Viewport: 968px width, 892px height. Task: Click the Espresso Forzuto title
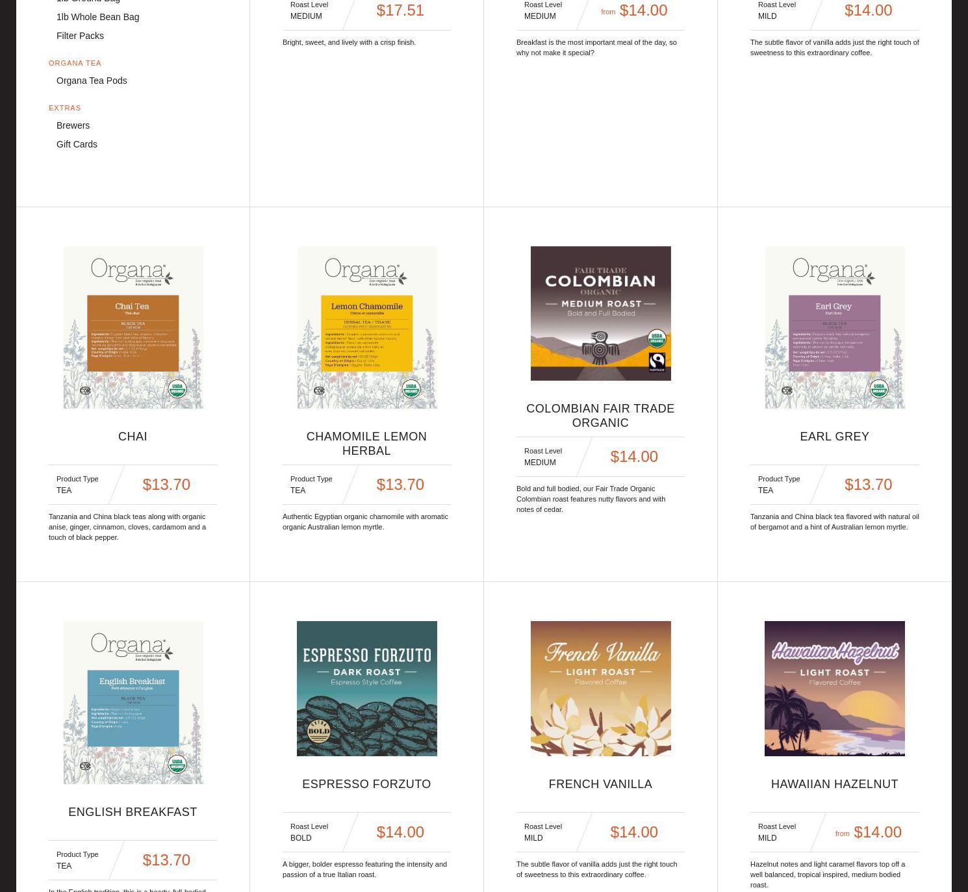(366, 784)
